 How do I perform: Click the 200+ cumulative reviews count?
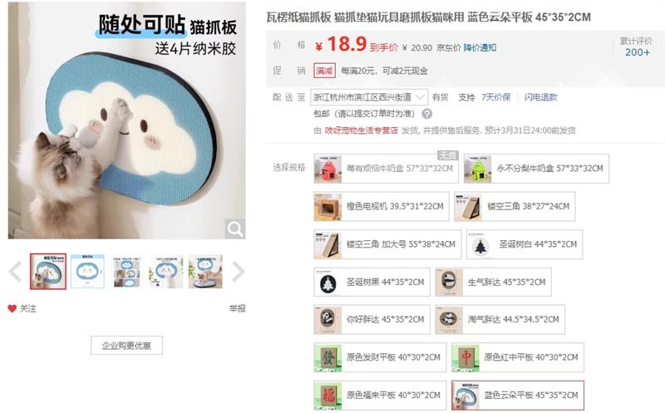637,52
